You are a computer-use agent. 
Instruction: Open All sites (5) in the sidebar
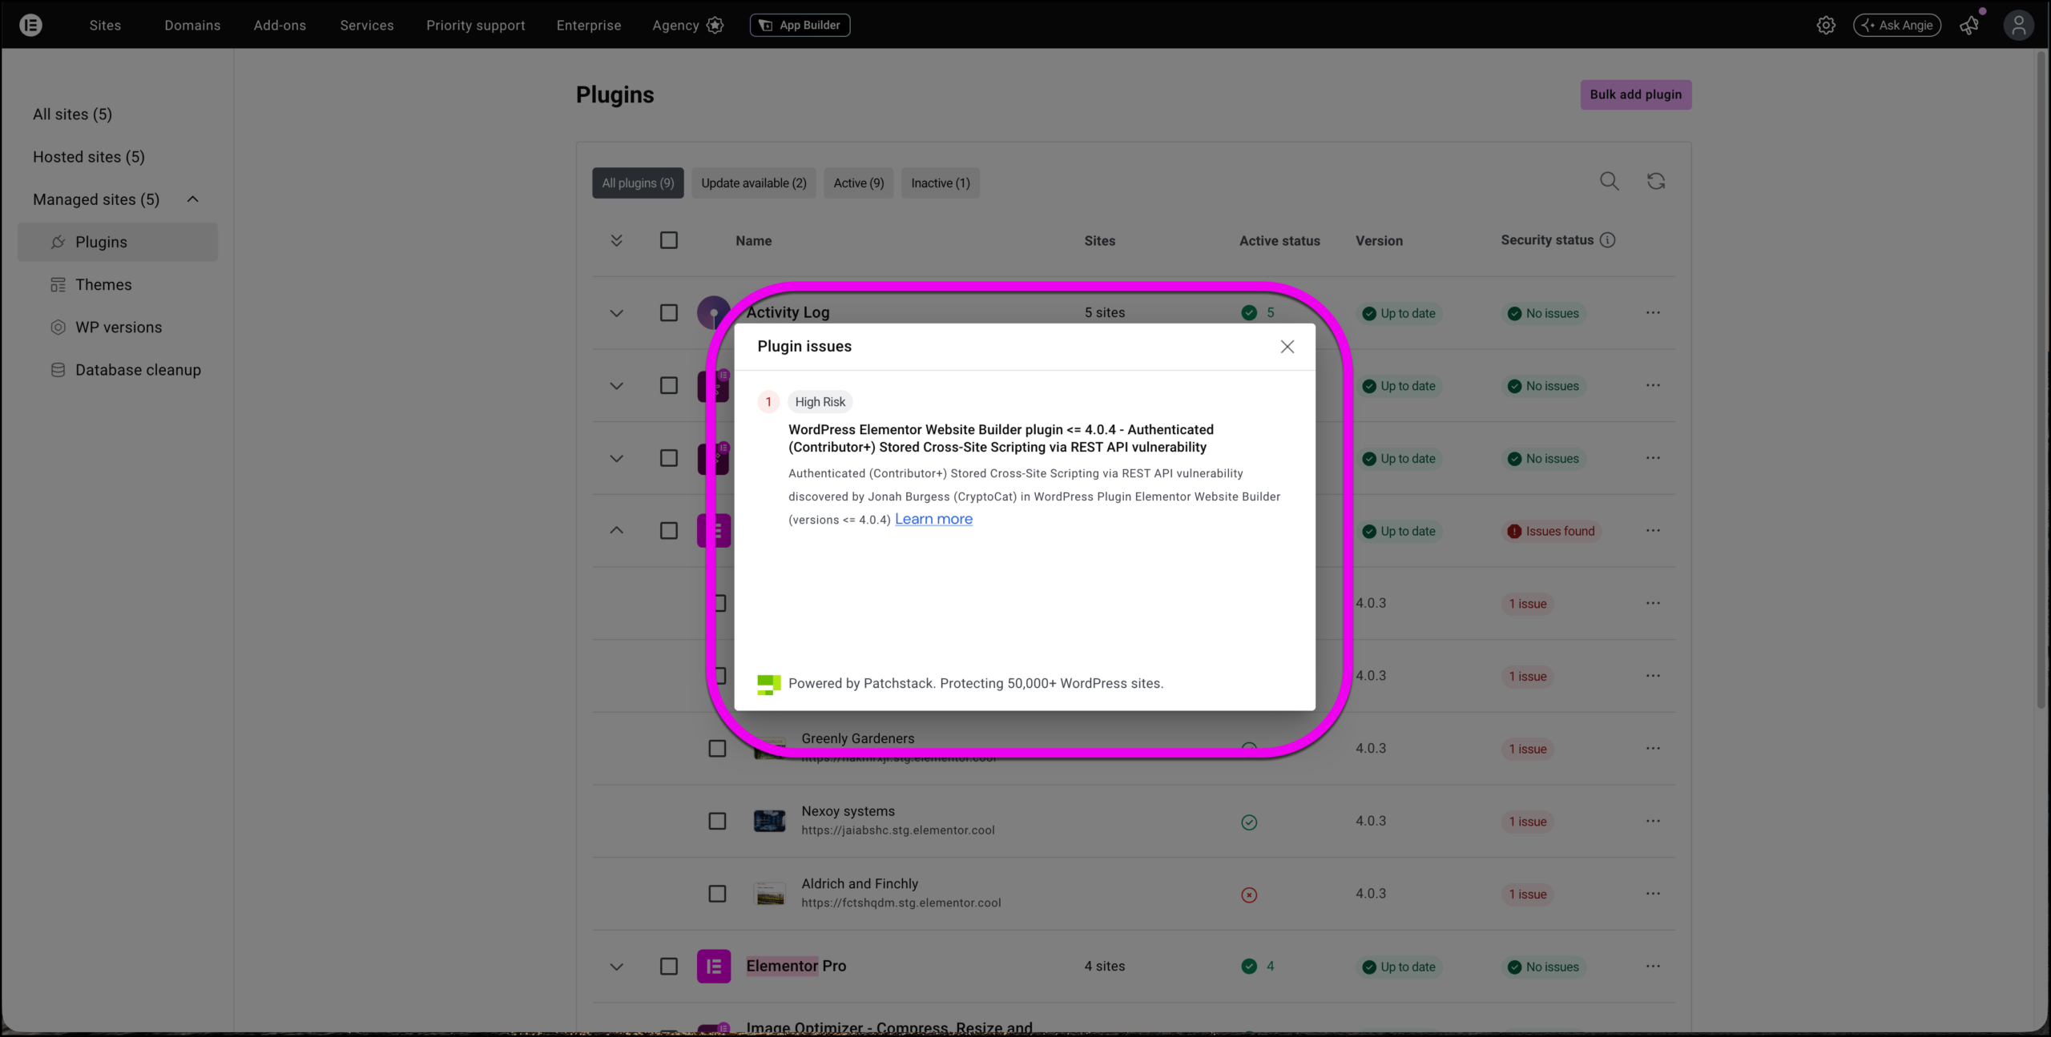click(x=72, y=115)
